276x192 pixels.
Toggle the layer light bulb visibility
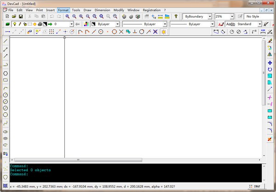(14, 24)
